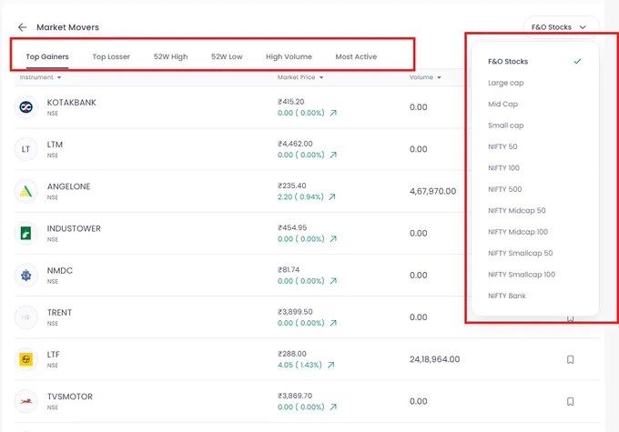Click the LTF yellow logo

pyautogui.click(x=26, y=359)
